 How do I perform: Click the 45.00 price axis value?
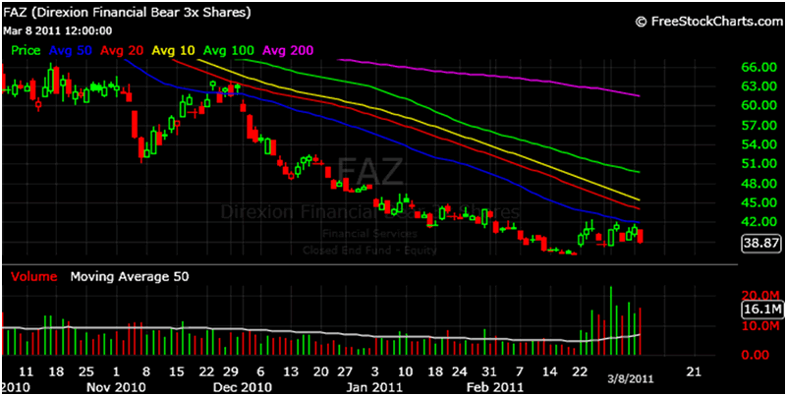[x=760, y=203]
